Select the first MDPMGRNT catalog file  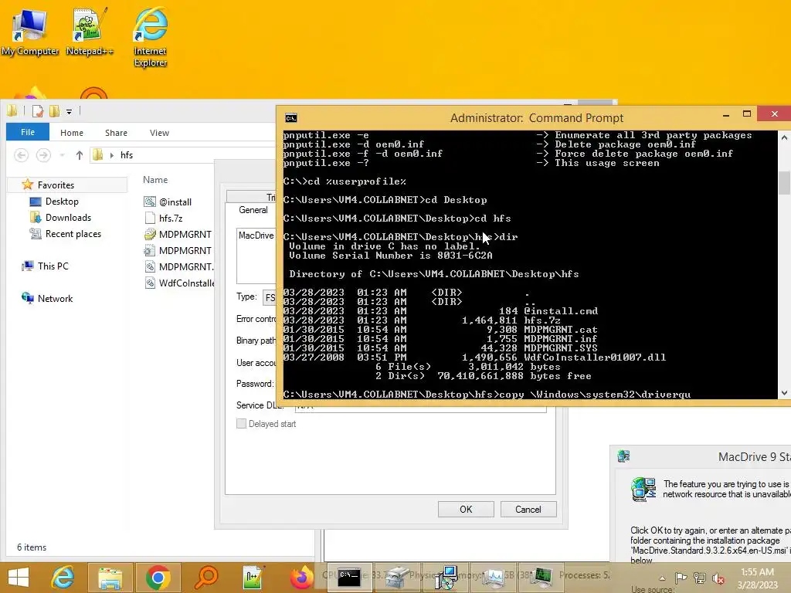coord(185,234)
